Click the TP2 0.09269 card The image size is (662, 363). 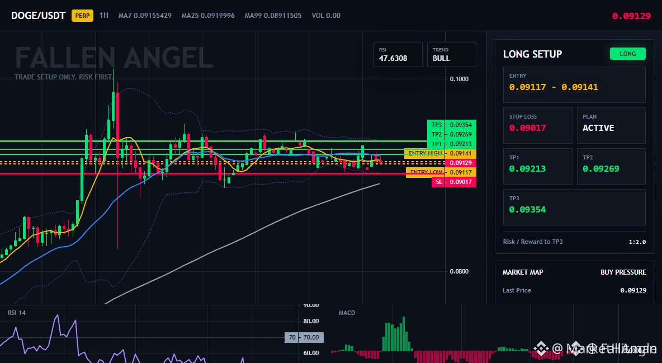point(611,166)
